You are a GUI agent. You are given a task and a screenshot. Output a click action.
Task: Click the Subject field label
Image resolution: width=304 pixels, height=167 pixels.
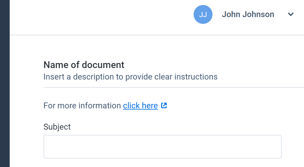57,127
